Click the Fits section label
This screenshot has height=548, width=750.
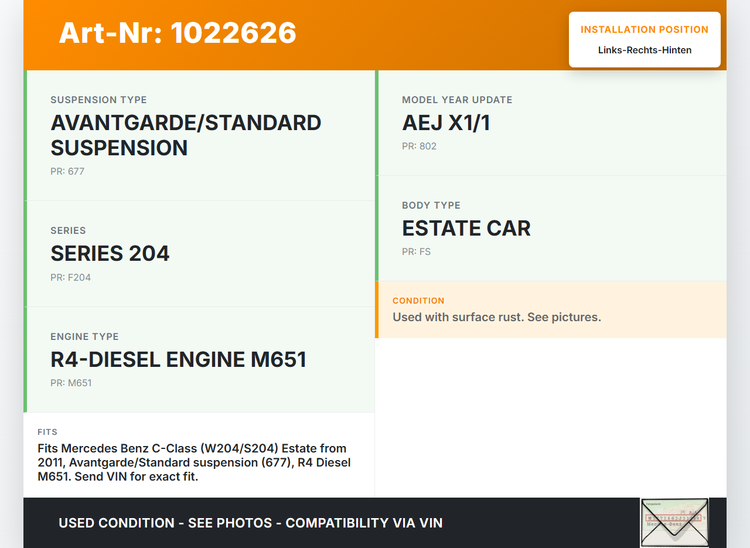(x=47, y=432)
